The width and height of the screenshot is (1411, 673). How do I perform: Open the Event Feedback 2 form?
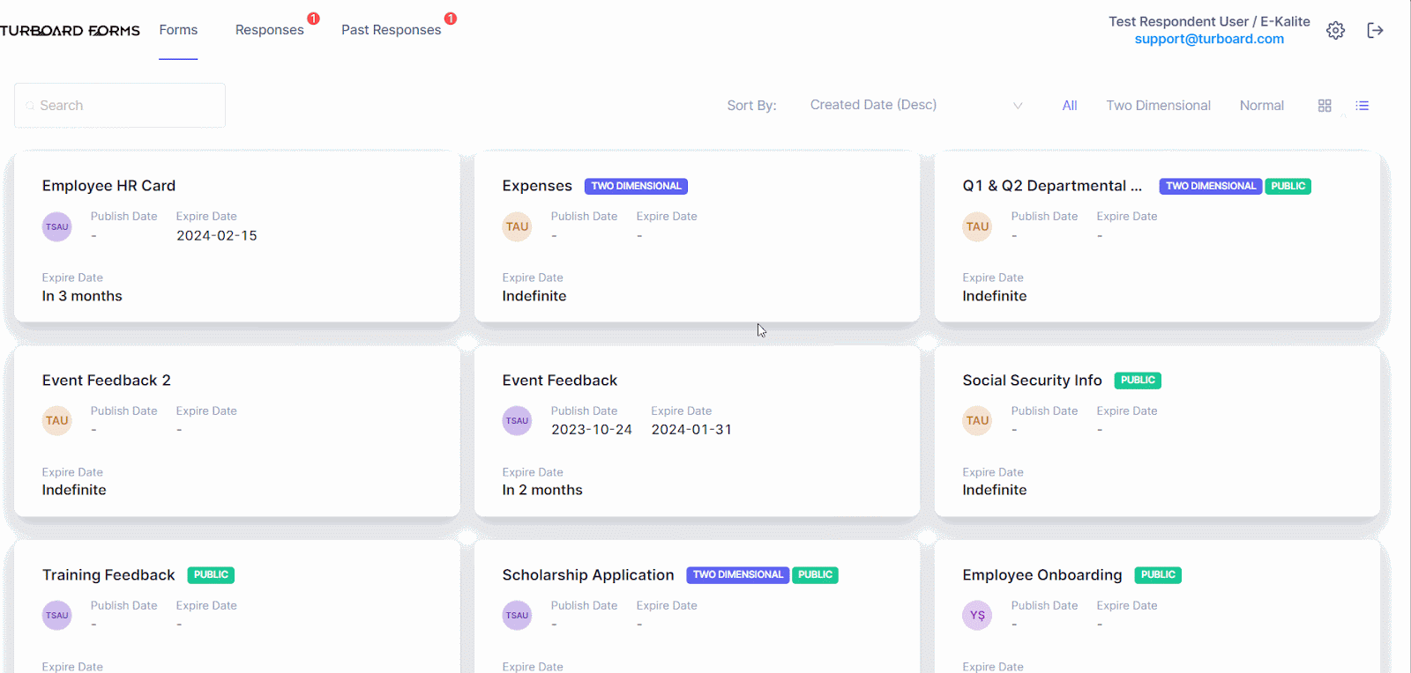coord(107,381)
